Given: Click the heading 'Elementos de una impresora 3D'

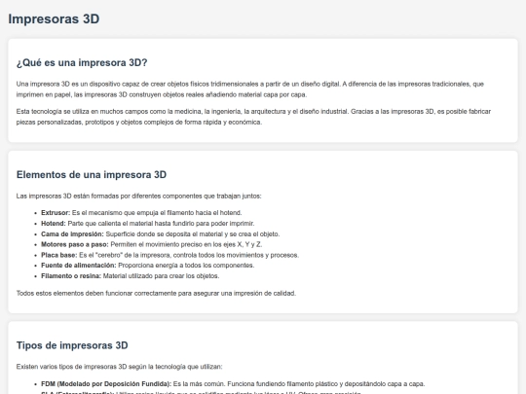Looking at the screenshot, I should point(92,174).
